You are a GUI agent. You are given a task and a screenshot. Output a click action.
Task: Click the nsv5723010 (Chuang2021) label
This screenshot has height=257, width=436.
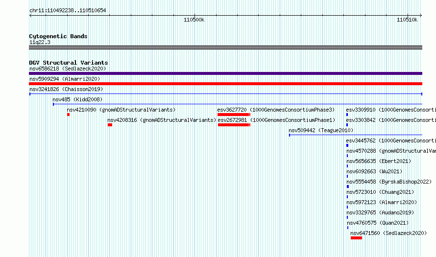click(x=380, y=192)
